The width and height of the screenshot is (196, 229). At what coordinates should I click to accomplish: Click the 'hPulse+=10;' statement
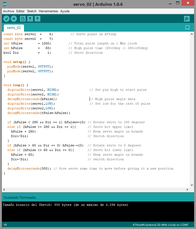point(75,122)
